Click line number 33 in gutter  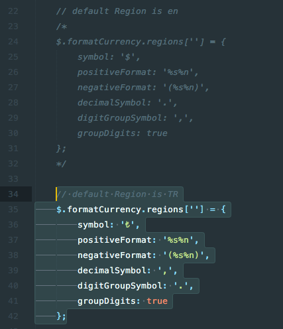(13, 179)
